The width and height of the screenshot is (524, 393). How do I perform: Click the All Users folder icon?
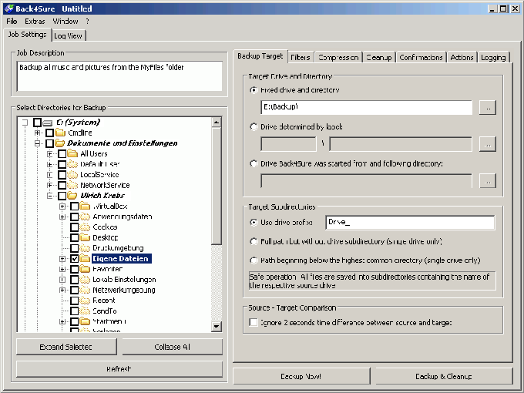click(72, 154)
